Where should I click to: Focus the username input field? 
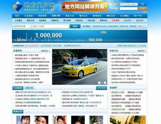pos(128,4)
